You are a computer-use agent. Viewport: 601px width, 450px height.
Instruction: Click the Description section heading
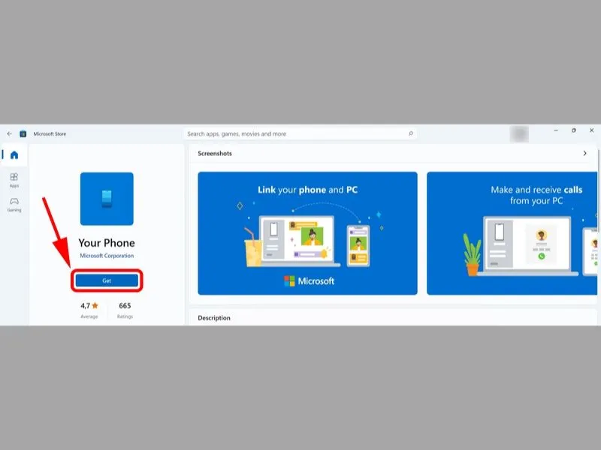point(214,318)
